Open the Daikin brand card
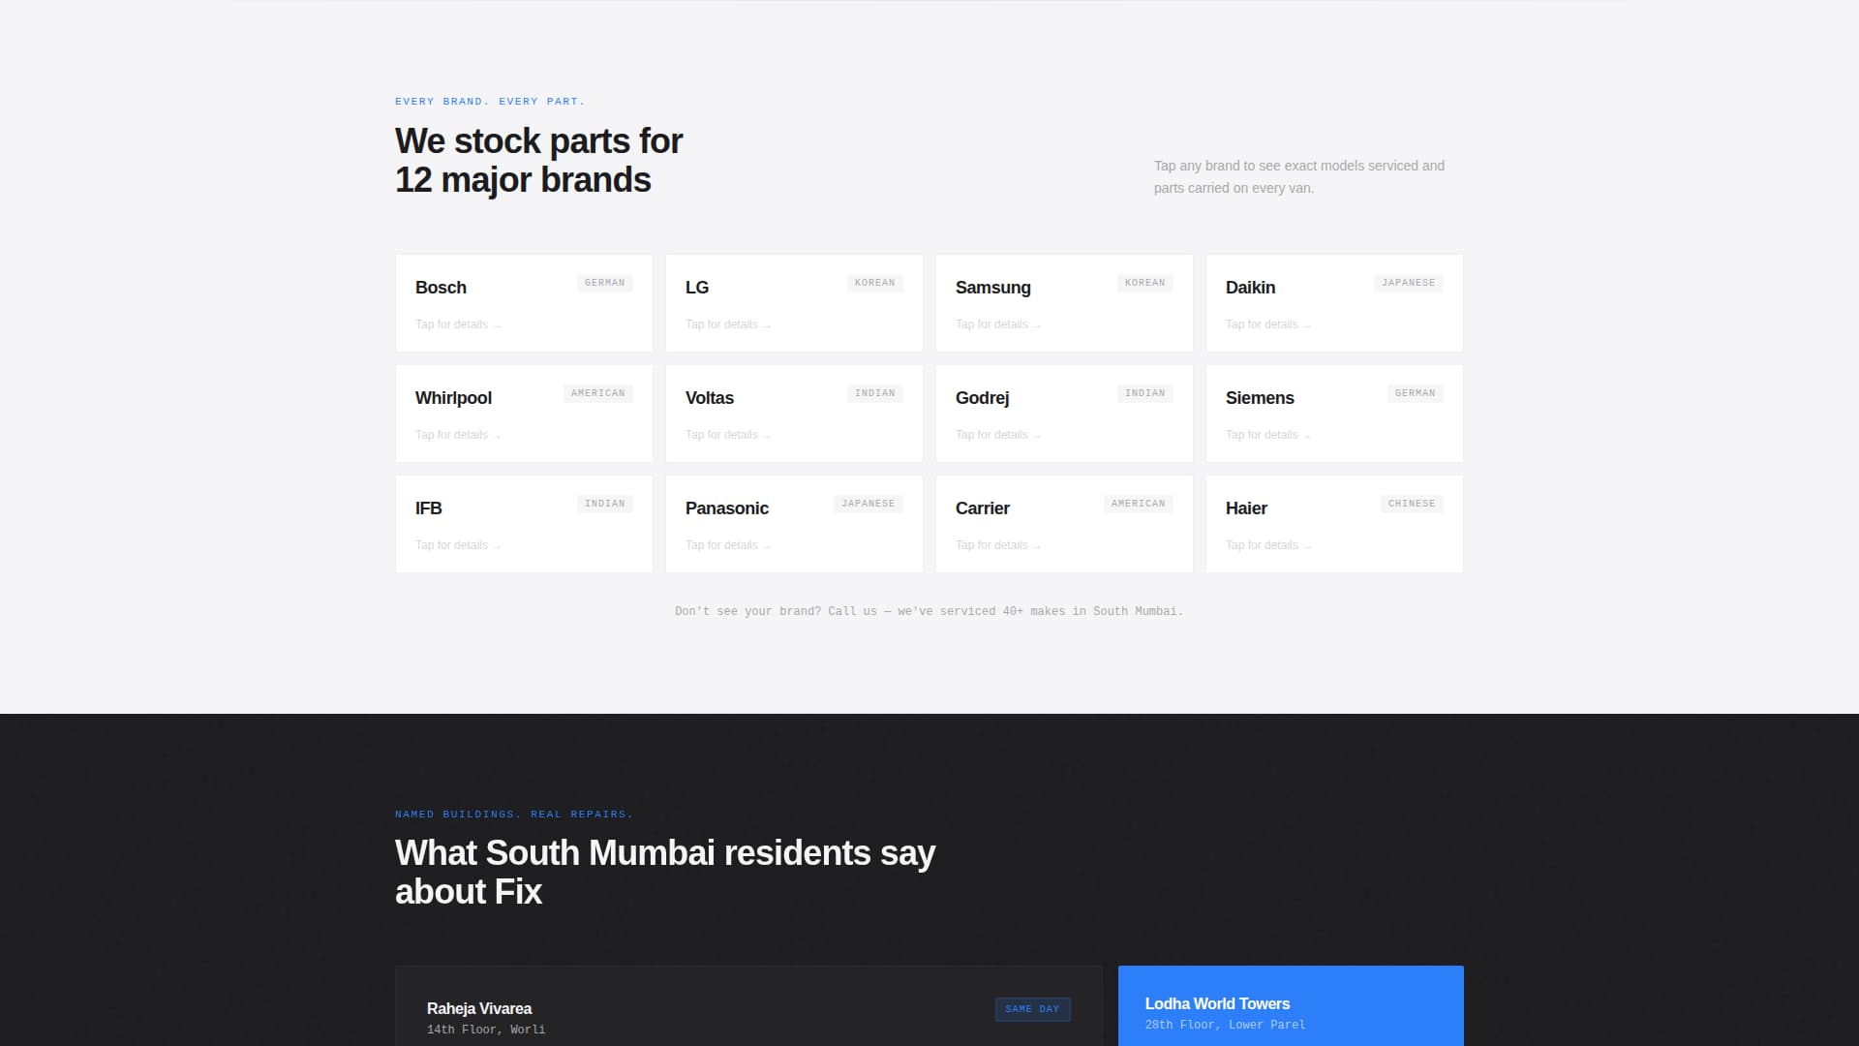Image resolution: width=1859 pixels, height=1046 pixels. pos(1334,303)
